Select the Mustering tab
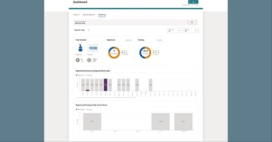The image size is (272, 142). 102,15
